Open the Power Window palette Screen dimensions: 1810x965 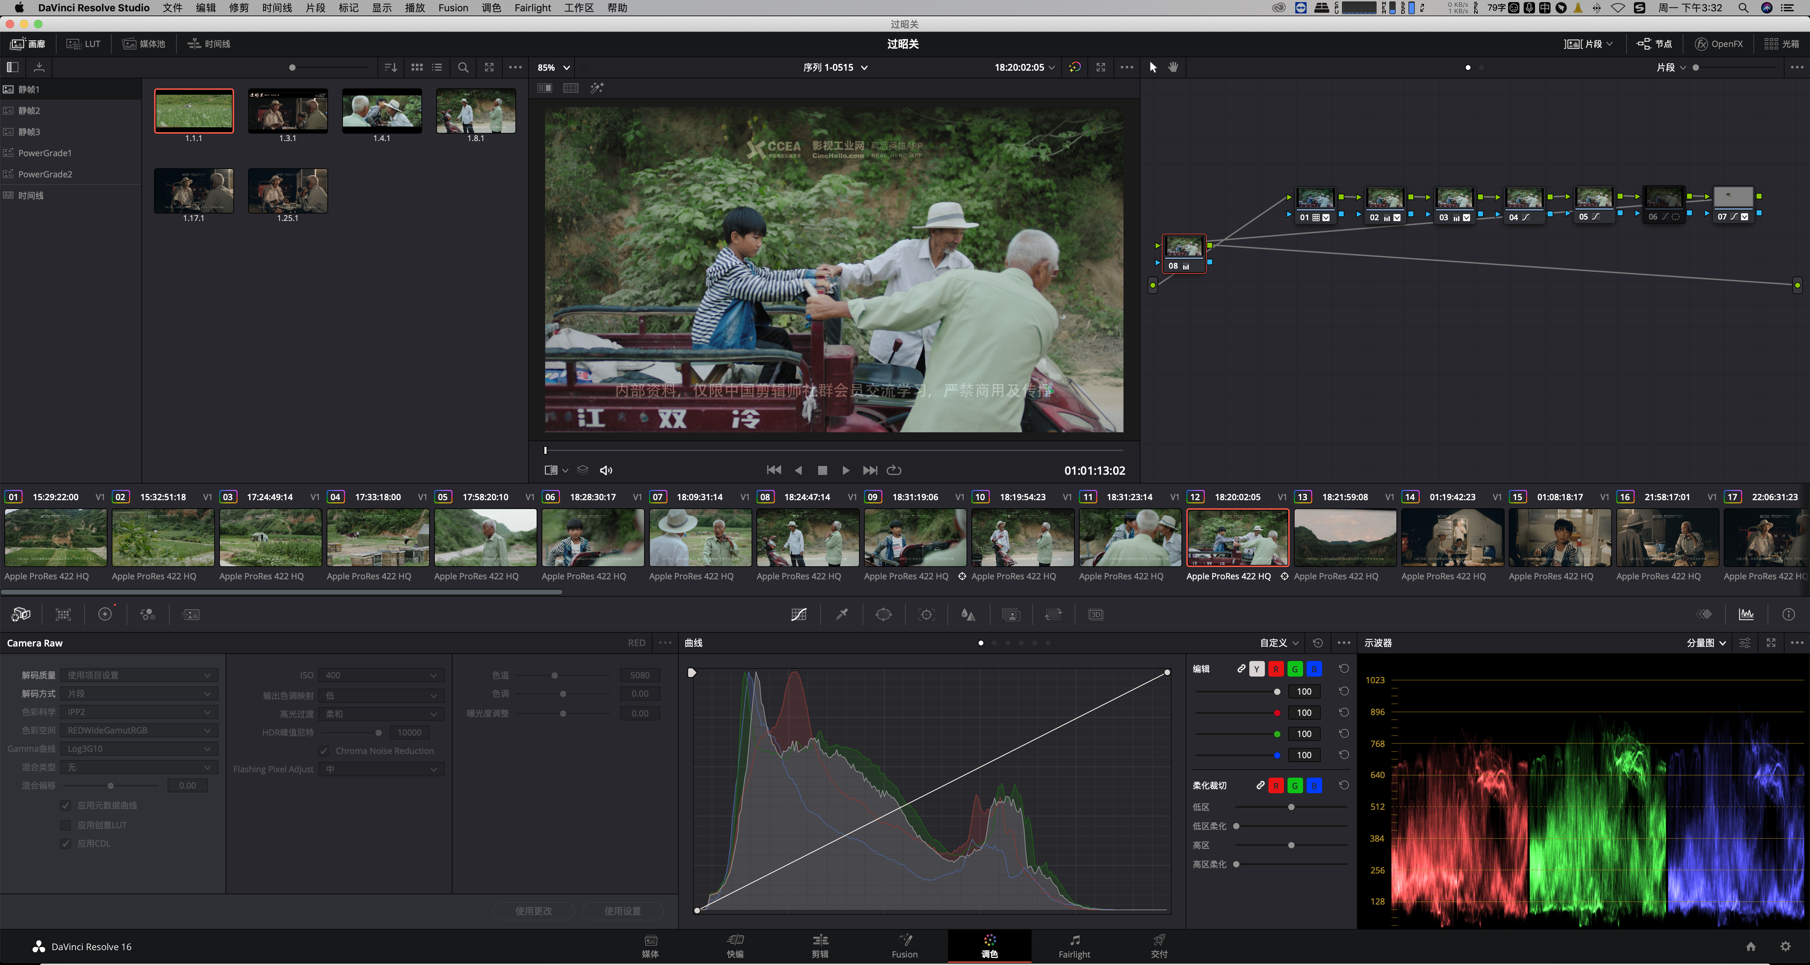[x=883, y=615]
